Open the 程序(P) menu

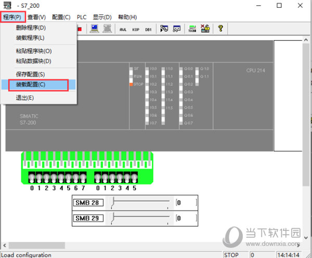pos(12,17)
